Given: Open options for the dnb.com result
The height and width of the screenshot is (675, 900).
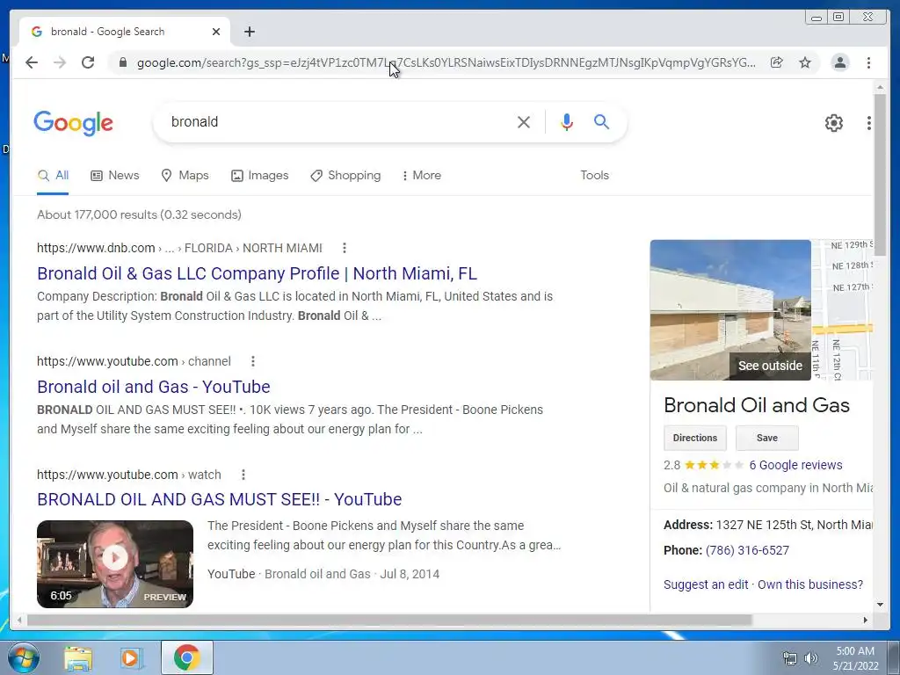Looking at the screenshot, I should (x=345, y=248).
